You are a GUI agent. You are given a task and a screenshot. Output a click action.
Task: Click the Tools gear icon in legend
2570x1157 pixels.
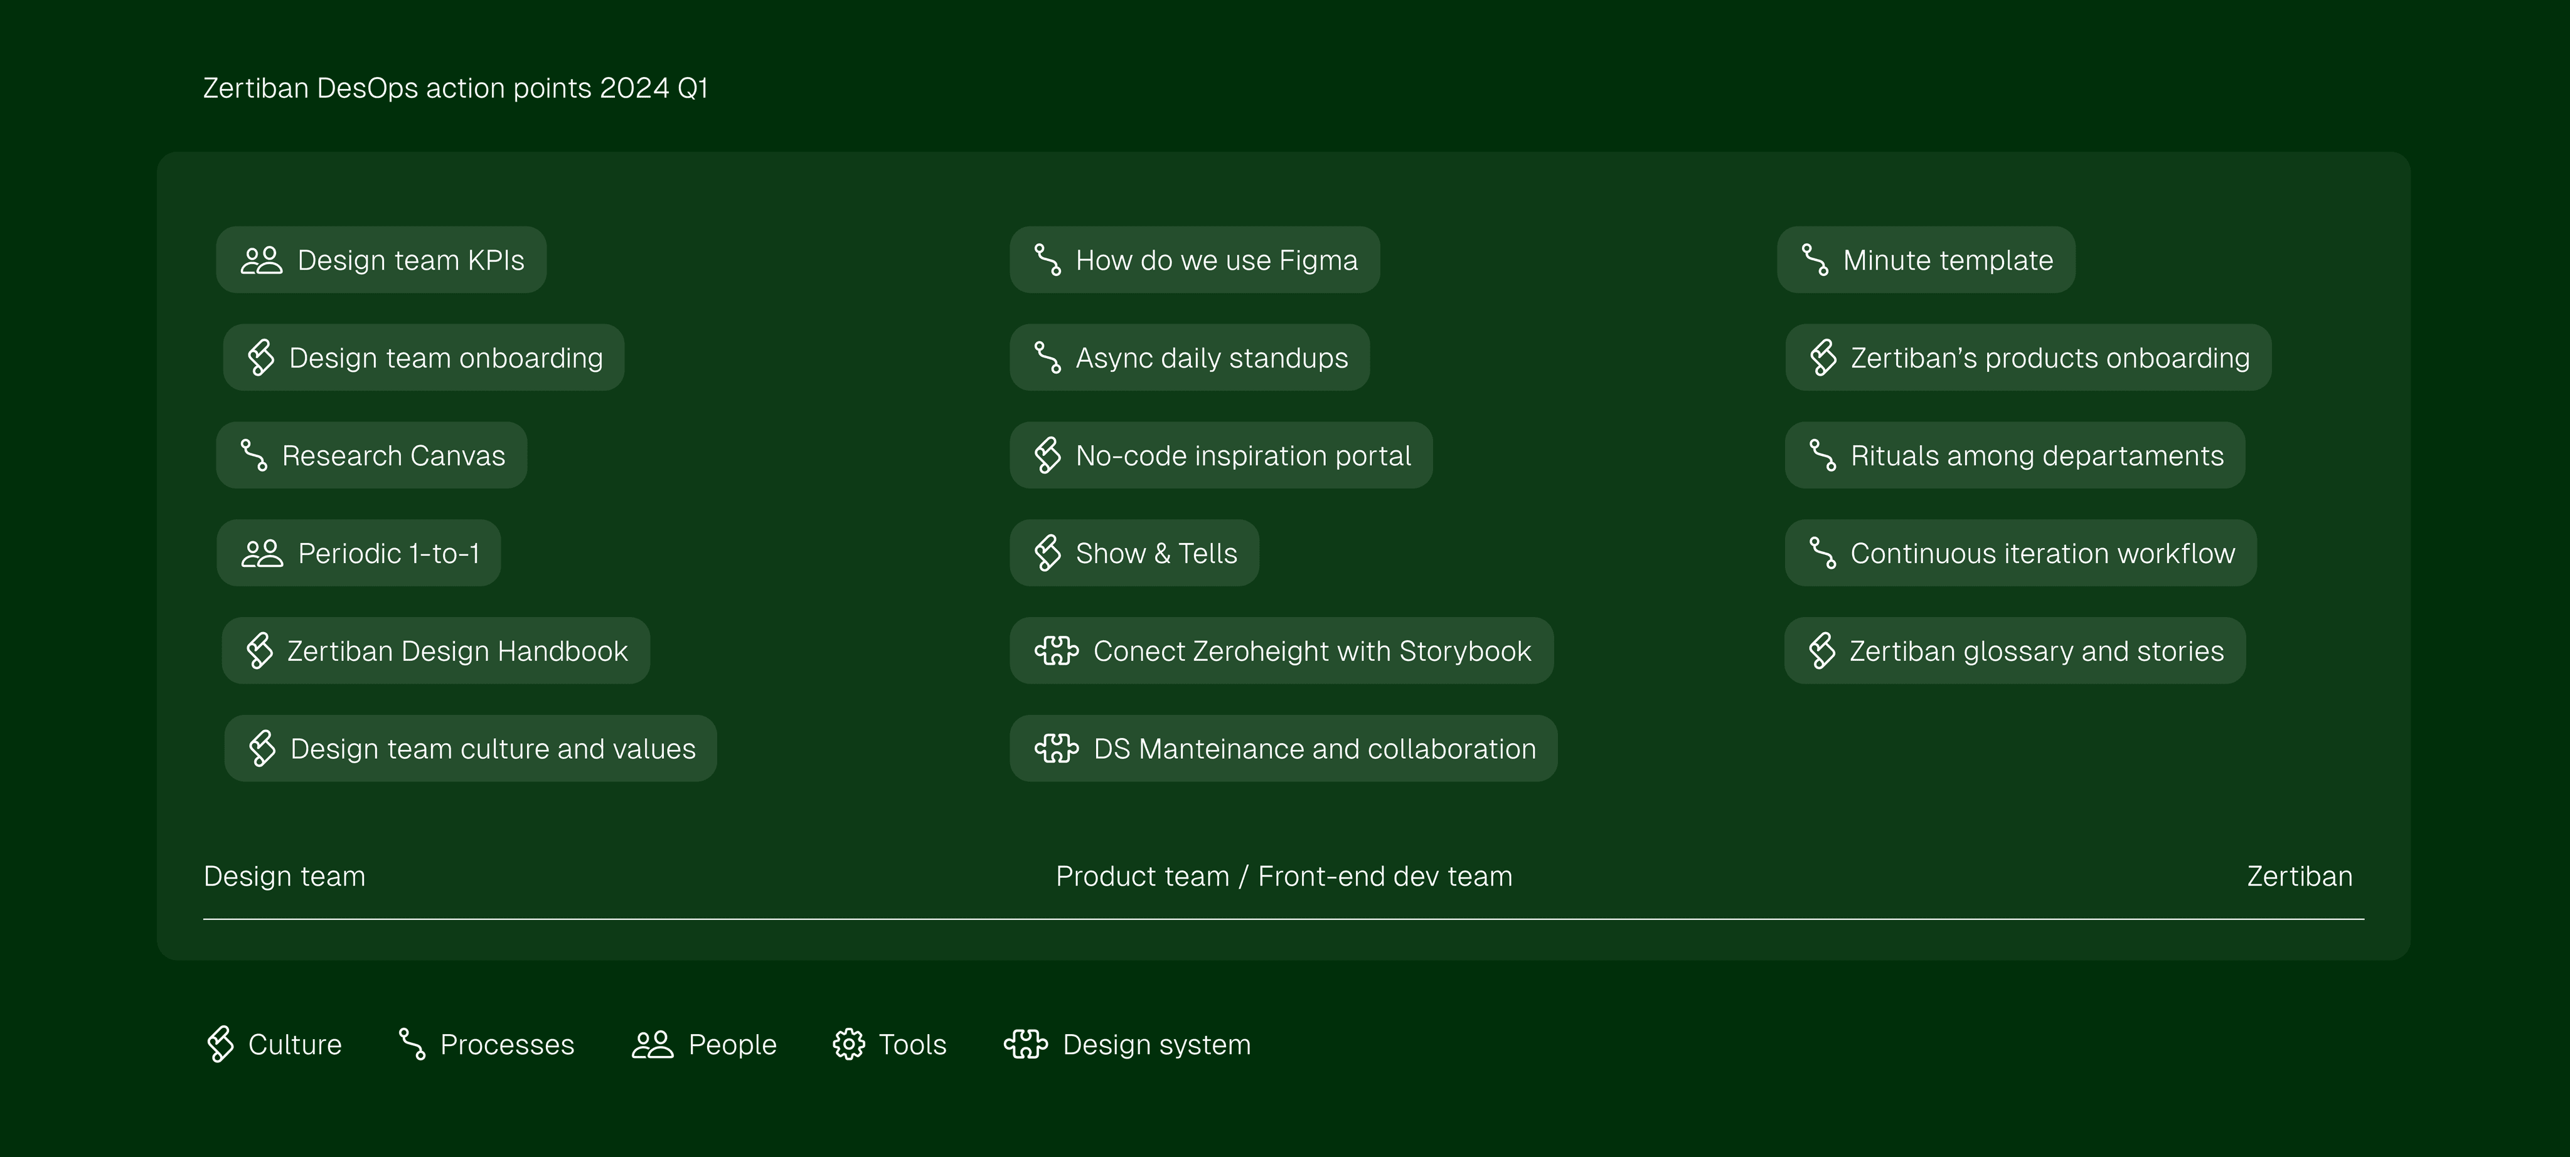pos(848,1044)
